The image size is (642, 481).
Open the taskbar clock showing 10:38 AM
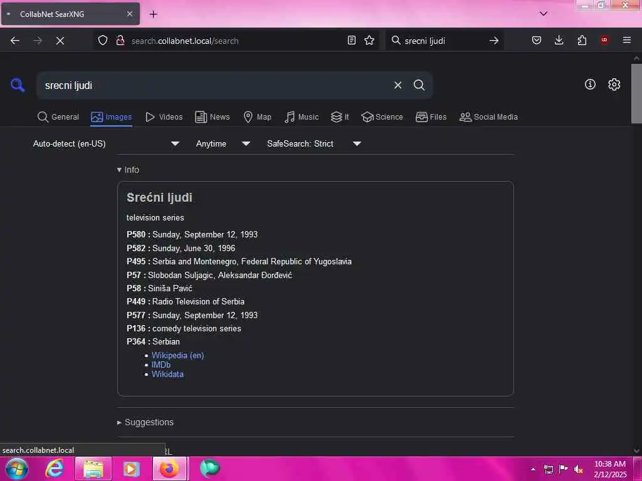point(610,469)
